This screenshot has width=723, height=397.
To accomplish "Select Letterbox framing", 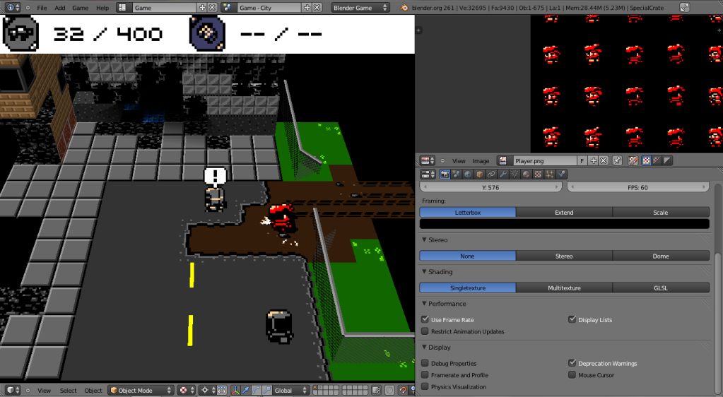I will (468, 212).
